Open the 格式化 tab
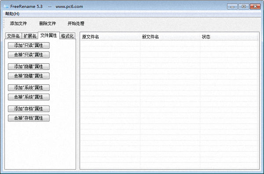Screen dimensions: 264x174 (x=67, y=36)
